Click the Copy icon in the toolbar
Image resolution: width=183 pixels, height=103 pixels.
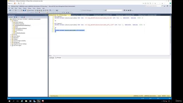tap(46, 10)
